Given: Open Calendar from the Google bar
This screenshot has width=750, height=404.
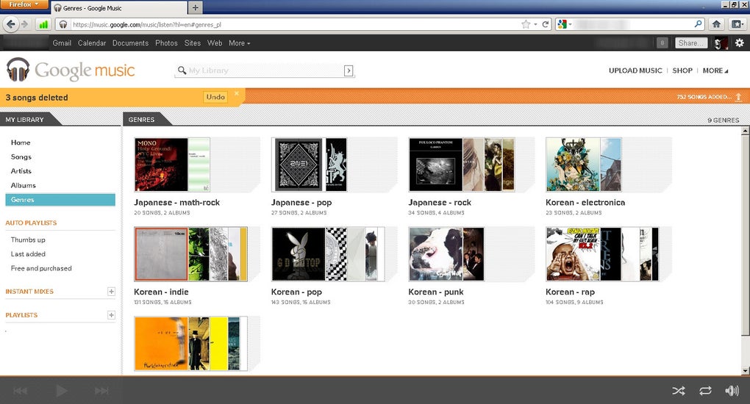Looking at the screenshot, I should (92, 43).
